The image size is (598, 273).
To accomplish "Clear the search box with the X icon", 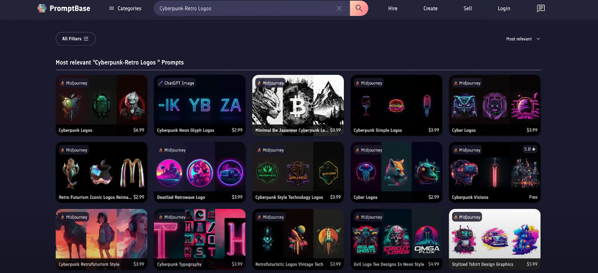I will pos(339,9).
